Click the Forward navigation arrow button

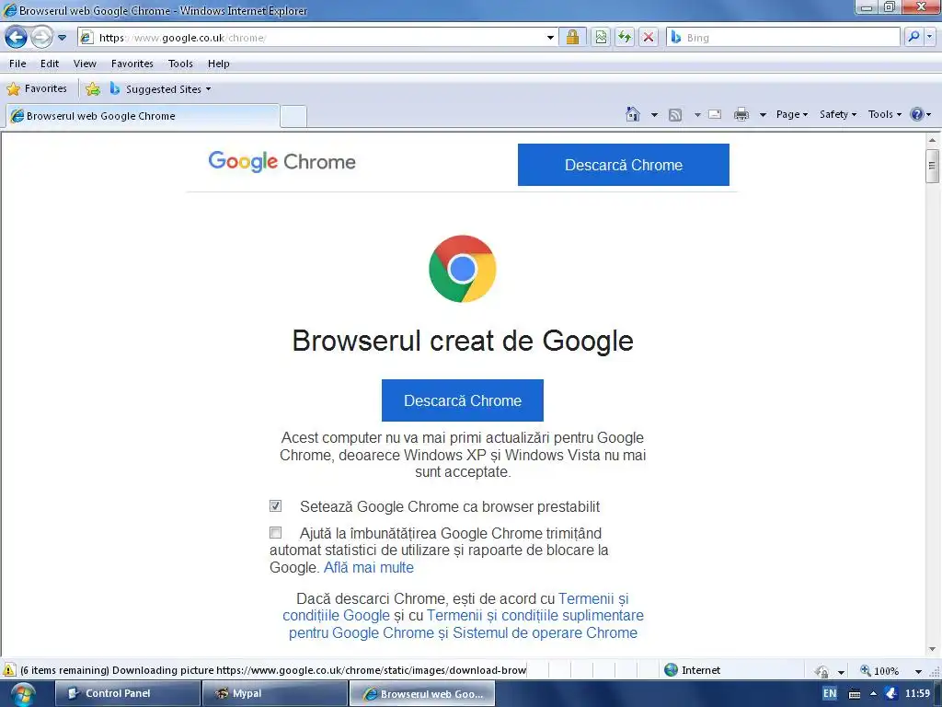41,37
